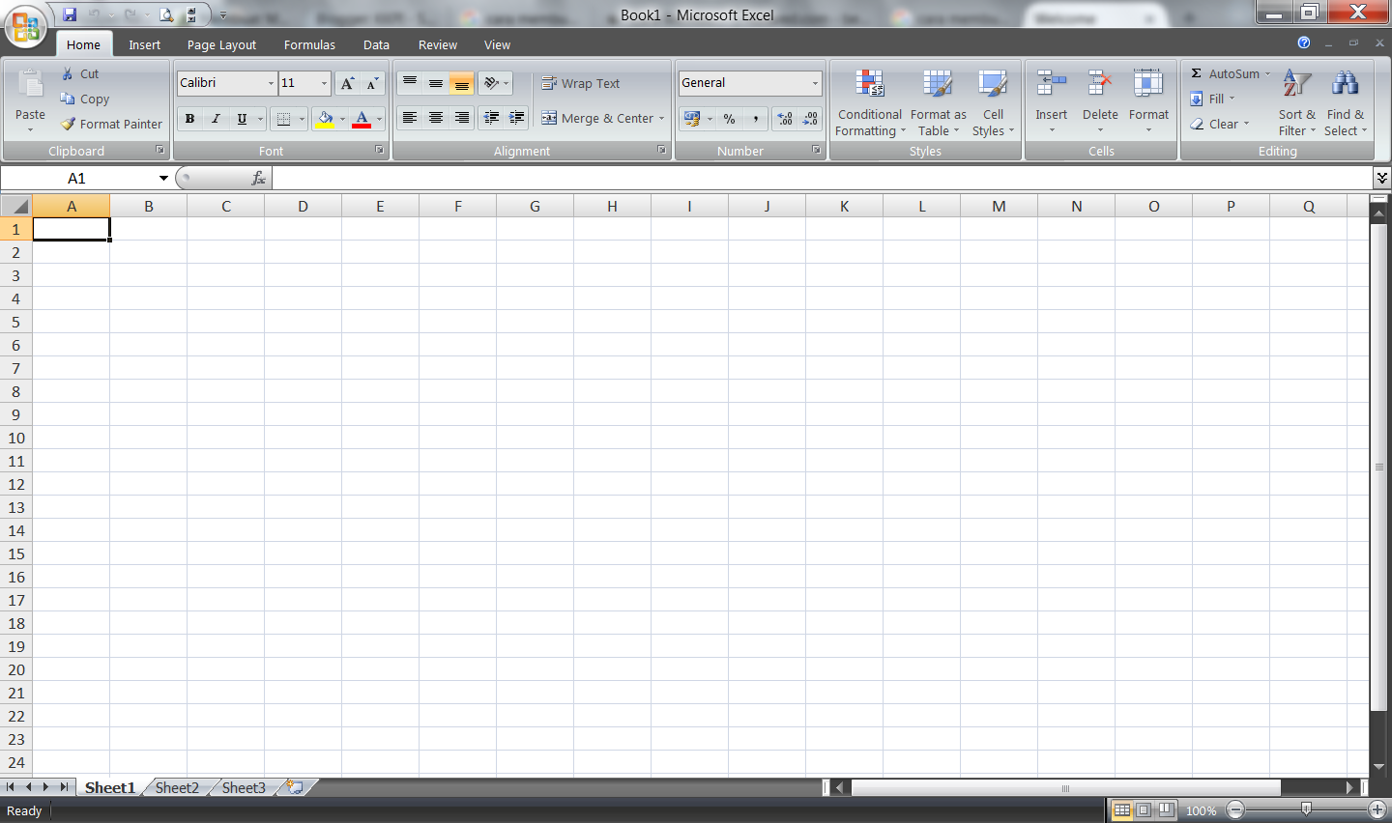1392x823 pixels.
Task: Align cell text left
Action: pos(410,118)
